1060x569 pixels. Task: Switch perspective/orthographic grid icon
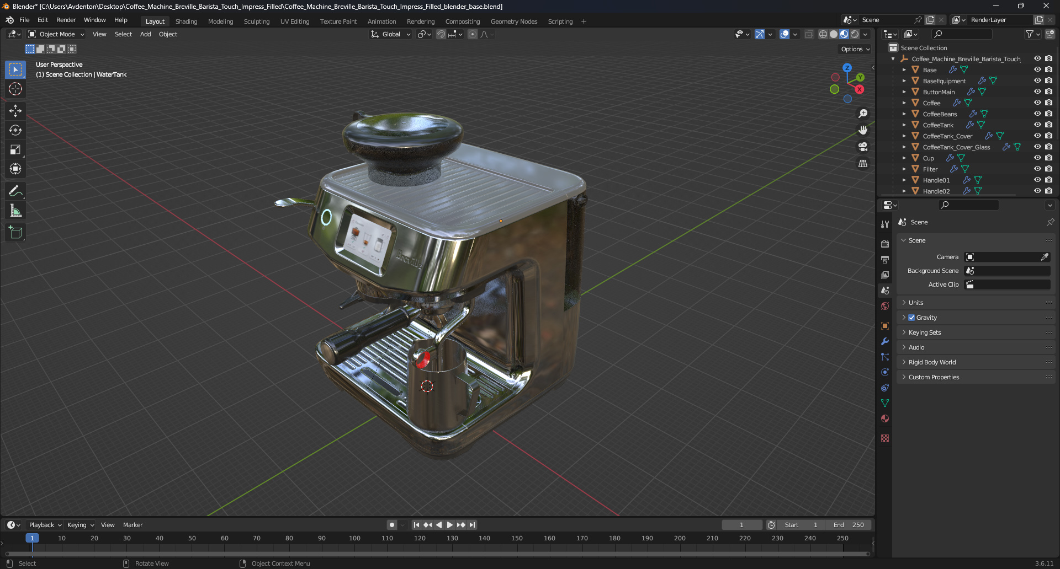(863, 163)
